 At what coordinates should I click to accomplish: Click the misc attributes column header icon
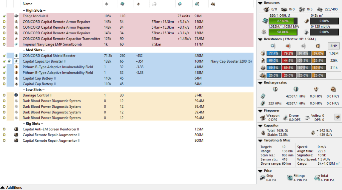[x=180, y=4]
